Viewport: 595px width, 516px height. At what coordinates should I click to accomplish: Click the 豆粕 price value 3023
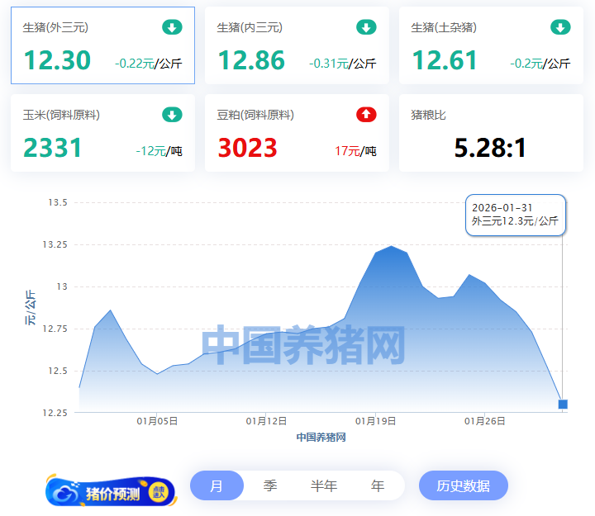247,148
